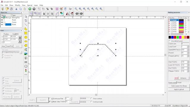Click the gray redo arrow button
Viewport: 190px width, 107px height.
pos(34,9)
